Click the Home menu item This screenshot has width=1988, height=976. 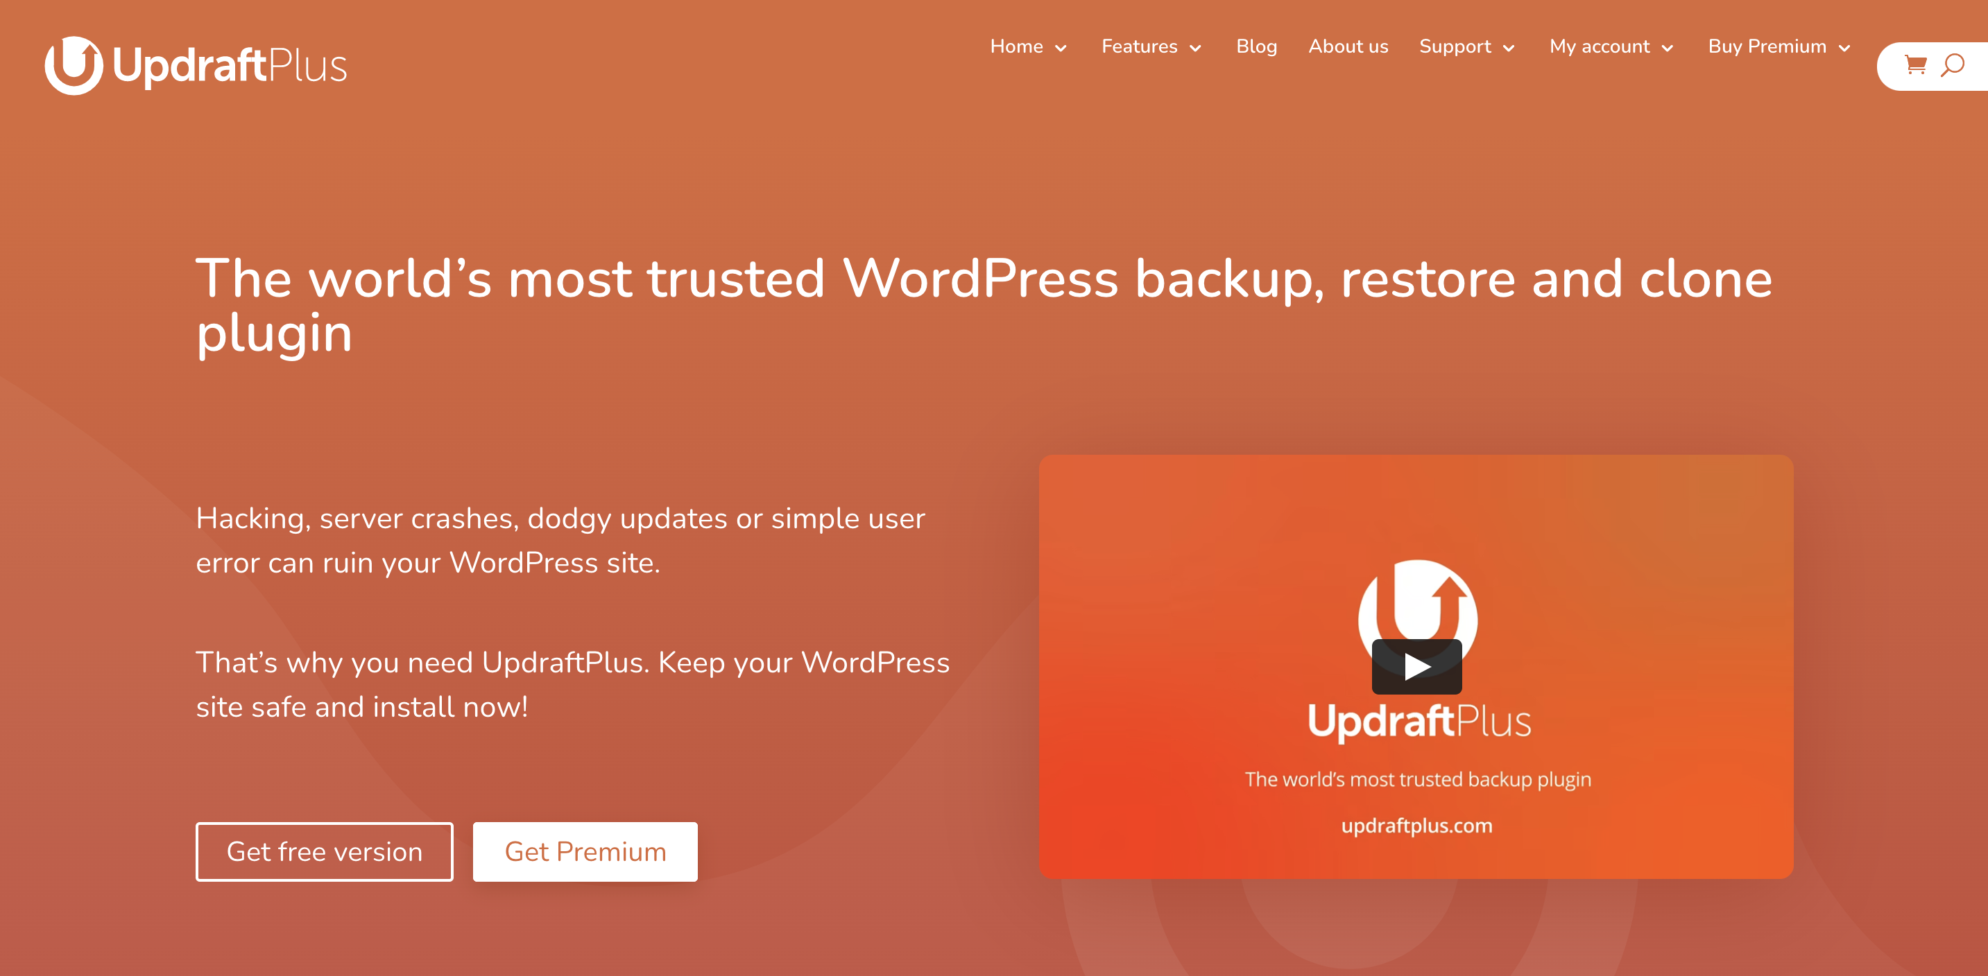pyautogui.click(x=1014, y=47)
